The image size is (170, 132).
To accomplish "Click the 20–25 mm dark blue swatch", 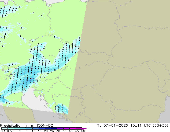I will [x=48, y=128].
